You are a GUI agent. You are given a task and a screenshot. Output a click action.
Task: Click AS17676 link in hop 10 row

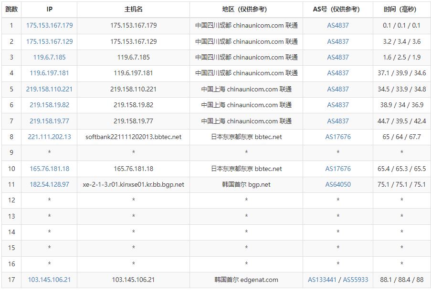(338, 169)
